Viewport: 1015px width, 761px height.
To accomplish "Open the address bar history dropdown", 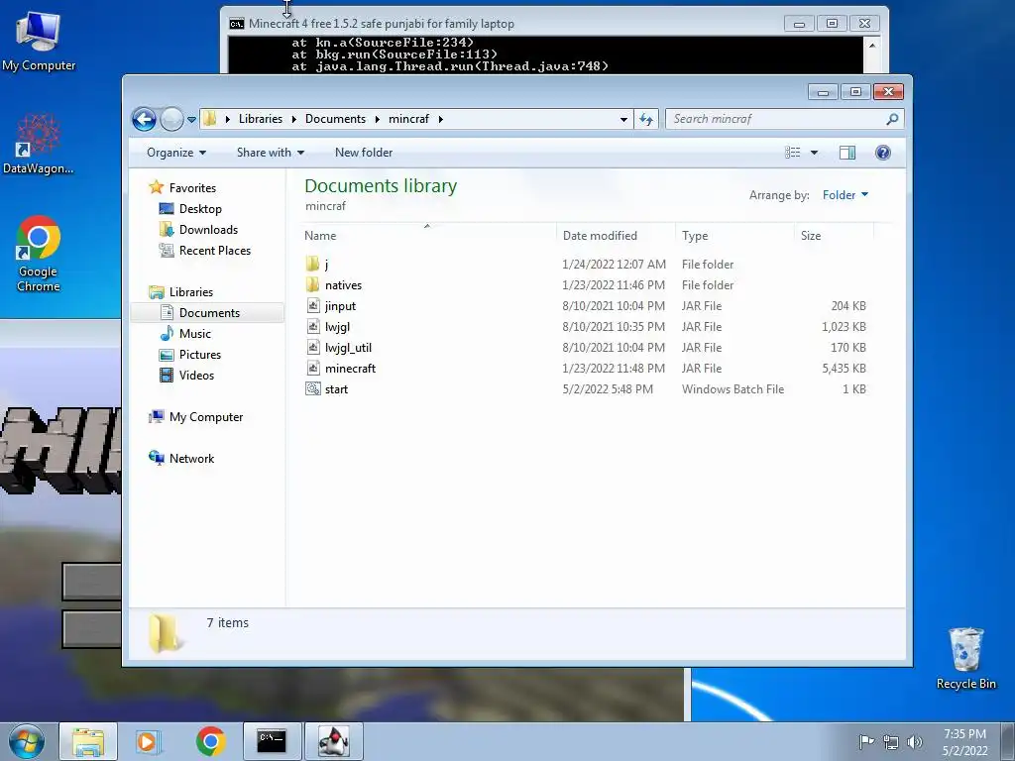I will [x=623, y=119].
